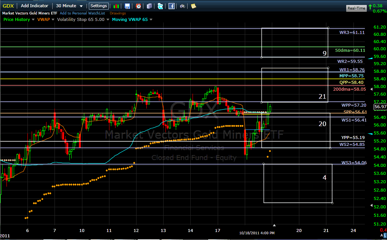Share the chart on Twitter
This screenshot has width=387, height=240.
pyautogui.click(x=161, y=6)
